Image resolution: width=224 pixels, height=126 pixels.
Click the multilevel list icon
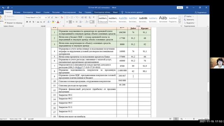tap(77, 17)
